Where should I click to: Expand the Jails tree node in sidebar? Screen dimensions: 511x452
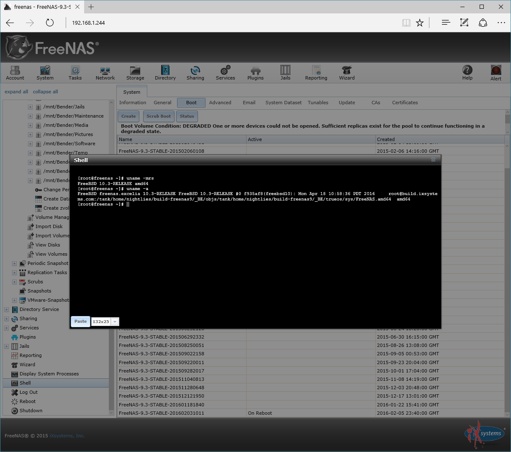(6, 346)
